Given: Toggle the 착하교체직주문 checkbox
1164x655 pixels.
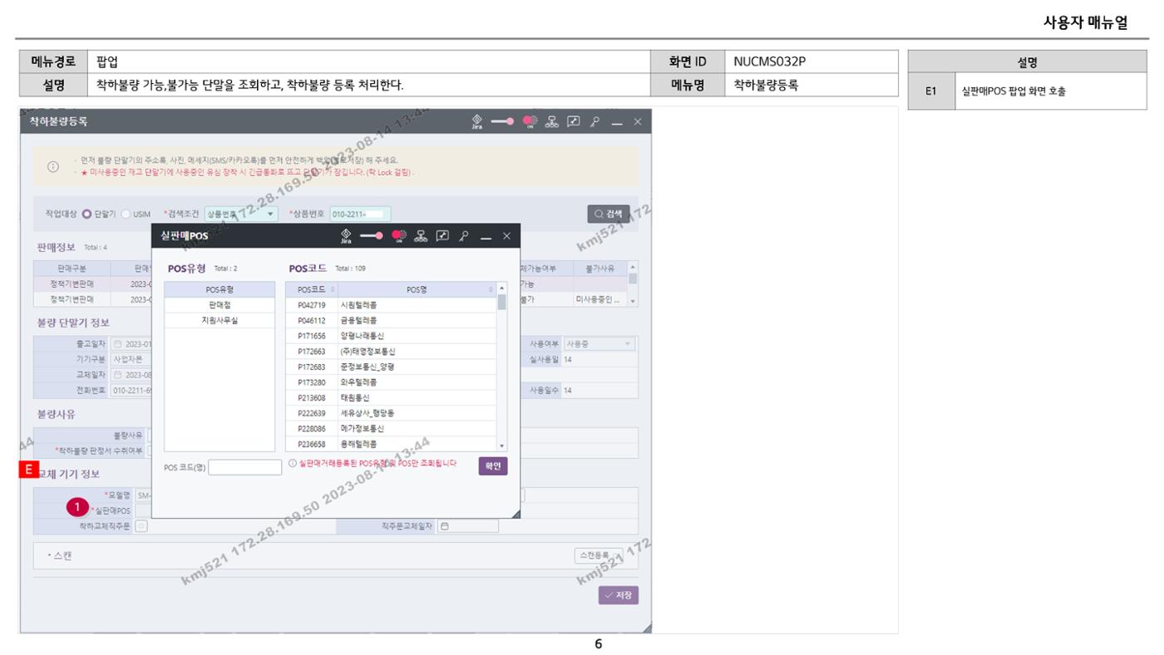Looking at the screenshot, I should 141,525.
